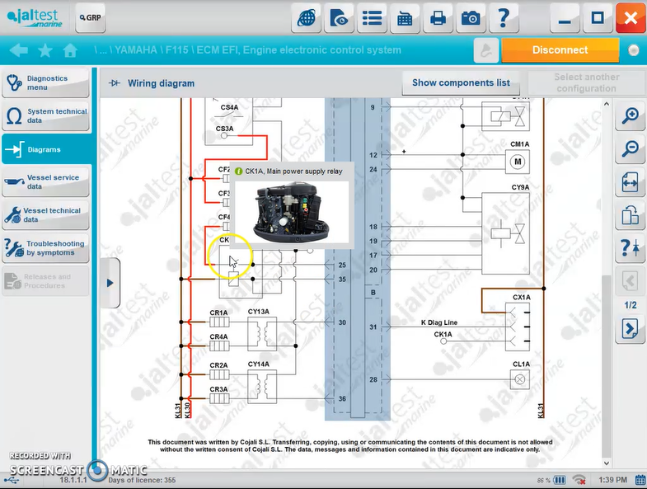Open the Diagnostics menu
This screenshot has width=647, height=489.
(46, 82)
